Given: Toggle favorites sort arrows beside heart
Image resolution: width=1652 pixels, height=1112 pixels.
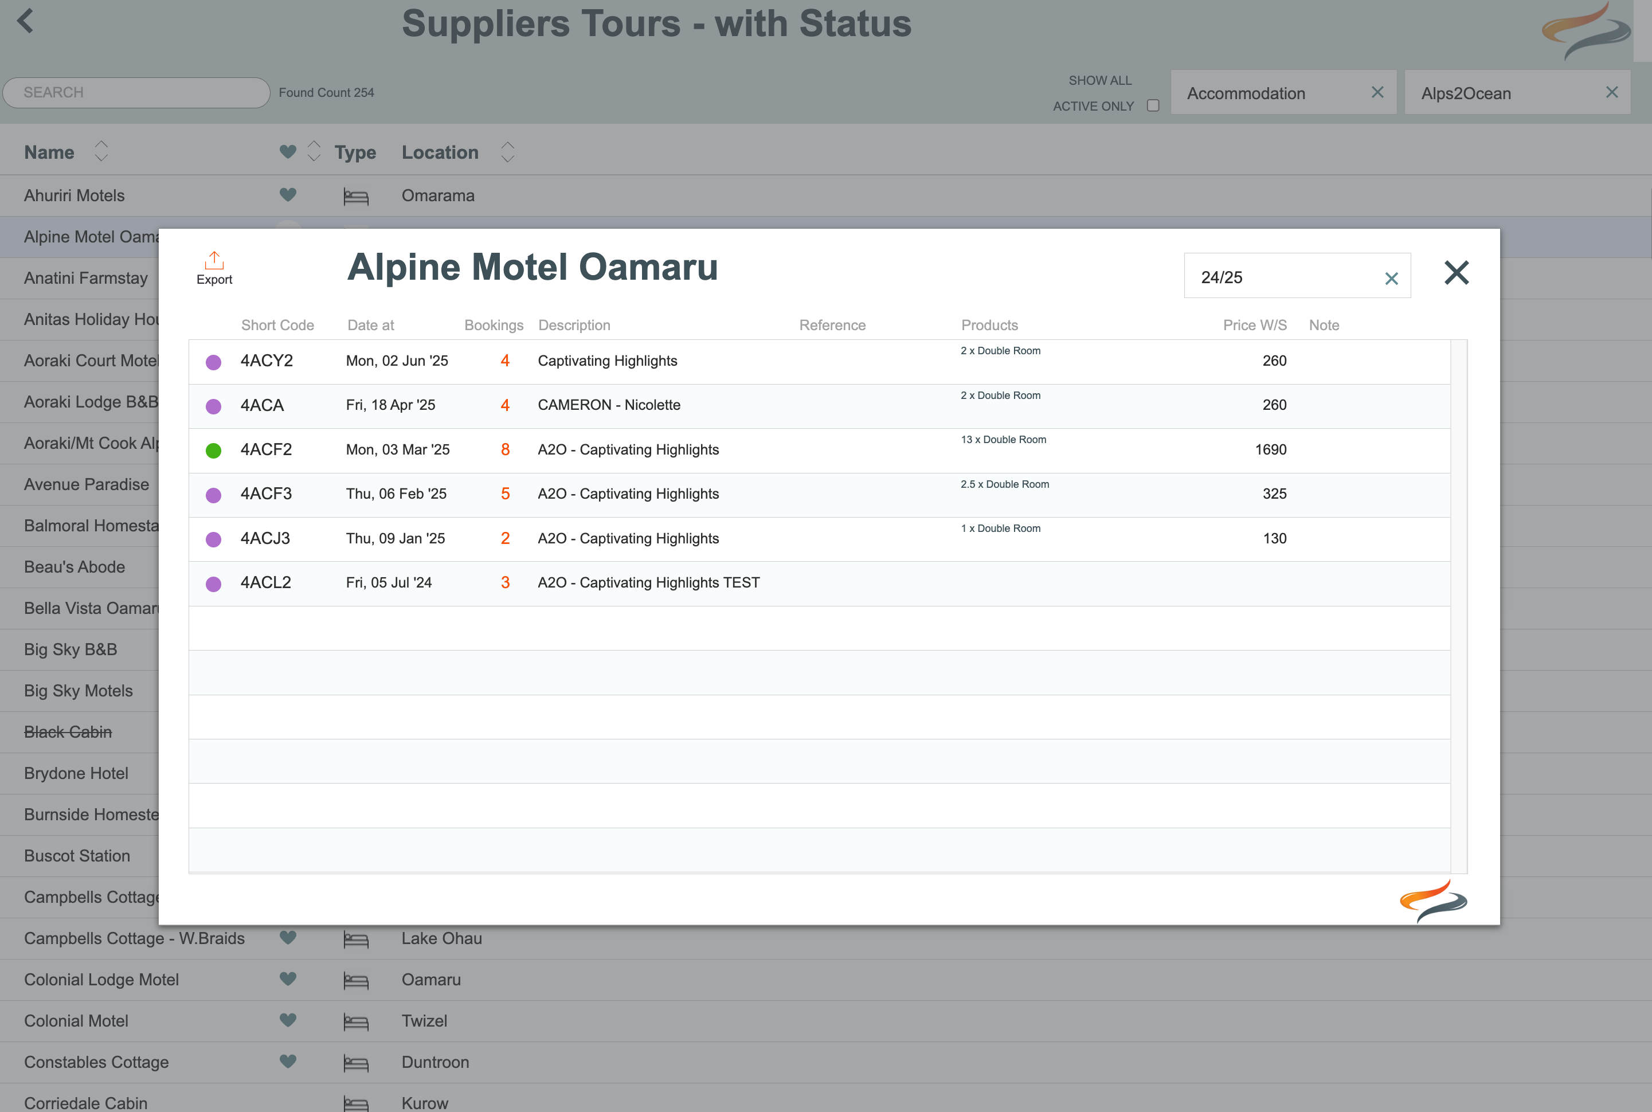Looking at the screenshot, I should [314, 151].
